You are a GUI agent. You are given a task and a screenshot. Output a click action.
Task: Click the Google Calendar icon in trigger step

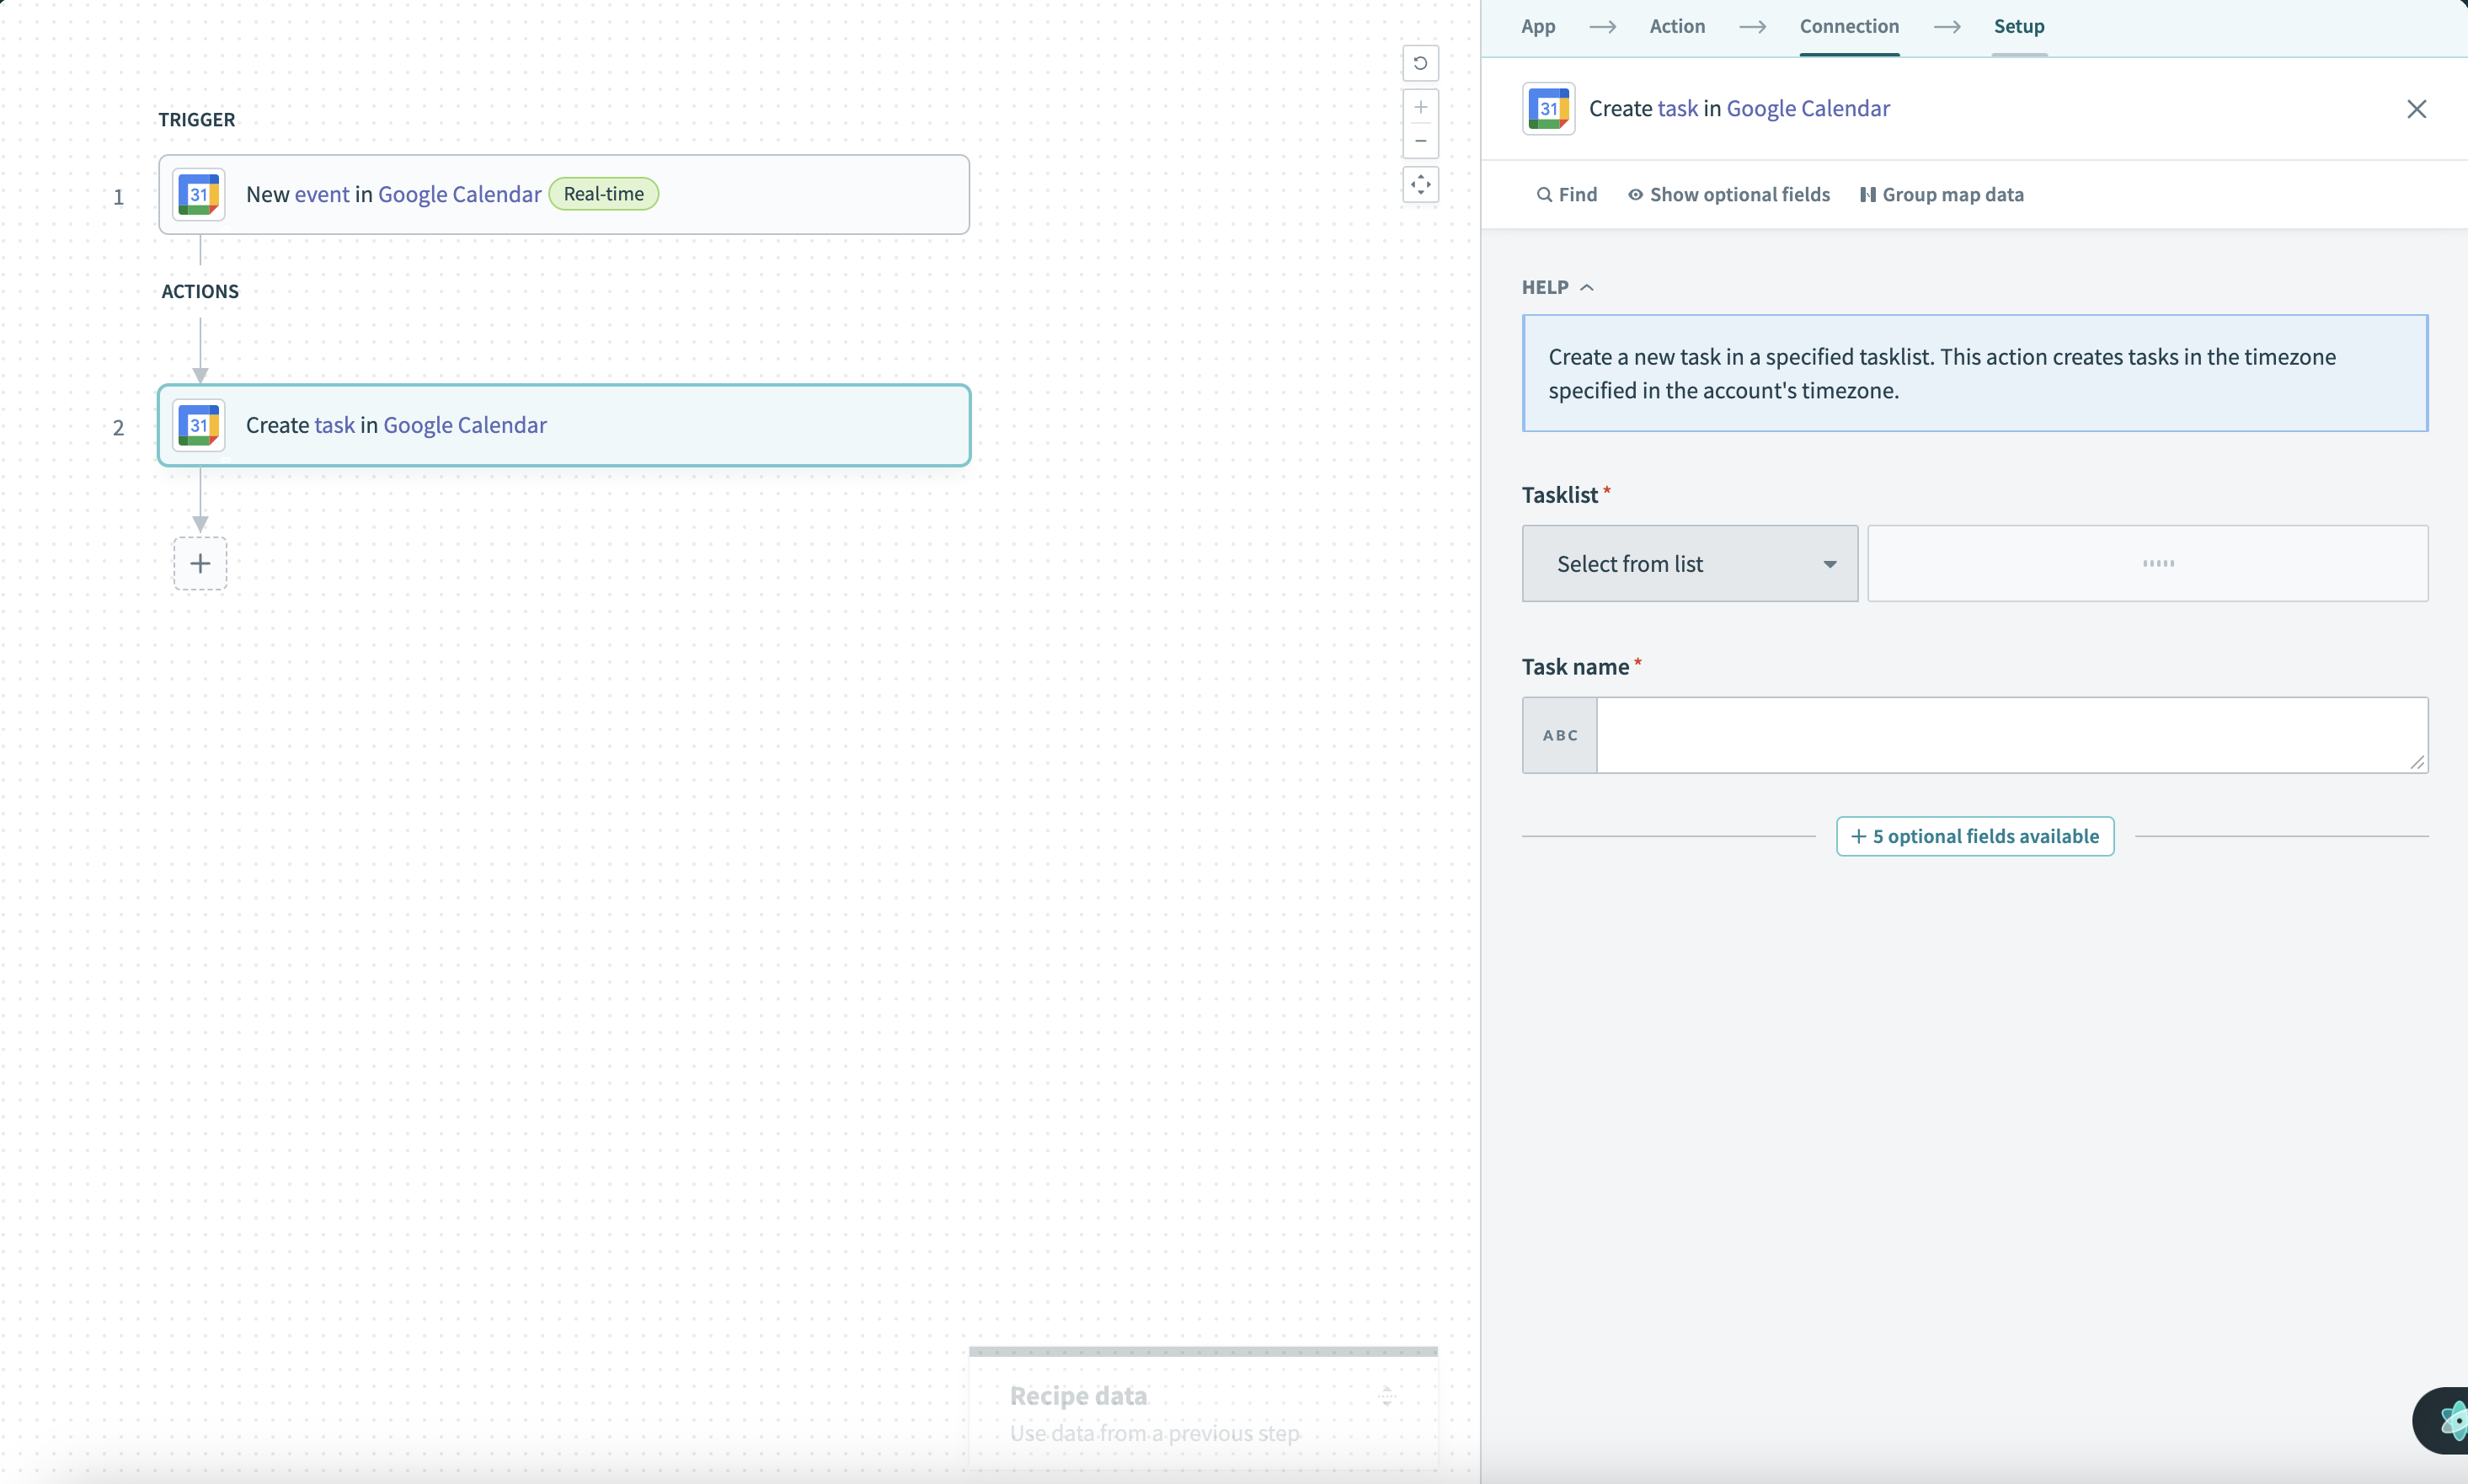tap(199, 194)
